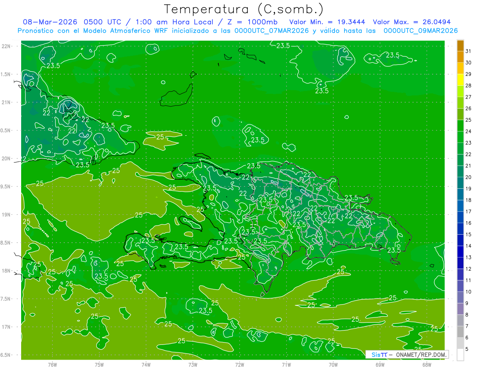Click the '73W' longitude axis label
Viewport: 479px width, 370px height.
coord(193,365)
